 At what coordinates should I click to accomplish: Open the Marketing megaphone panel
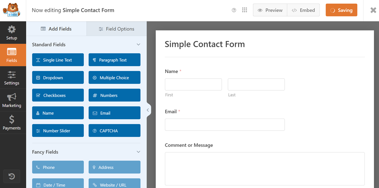click(12, 100)
